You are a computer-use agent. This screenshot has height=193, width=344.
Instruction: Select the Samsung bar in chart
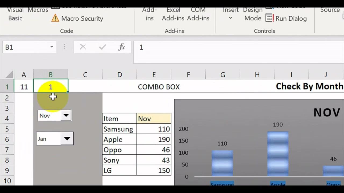pyautogui.click(x=222, y=163)
